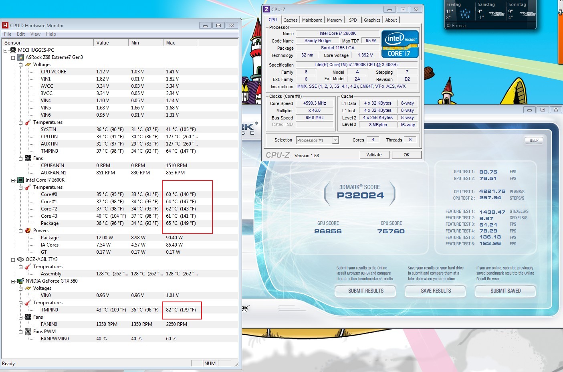The width and height of the screenshot is (563, 372).
Task: Click the window resize grip in Hardware Monitor
Action: (x=236, y=364)
